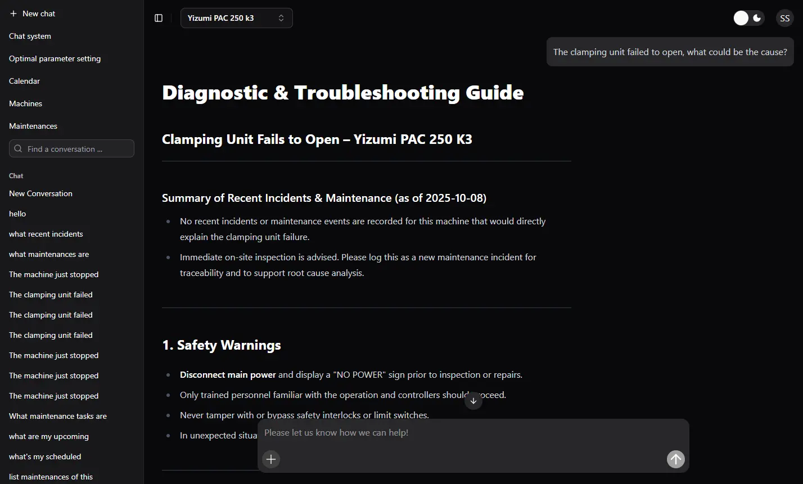Go to Optimal parameter setting

(55, 58)
